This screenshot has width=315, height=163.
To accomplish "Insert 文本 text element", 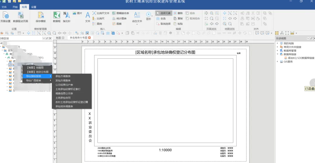I will tap(87, 17).
